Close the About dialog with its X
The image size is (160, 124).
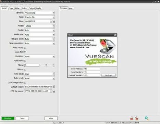115,35
